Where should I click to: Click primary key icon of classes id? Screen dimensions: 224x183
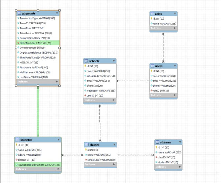pyautogui.click(x=86, y=150)
